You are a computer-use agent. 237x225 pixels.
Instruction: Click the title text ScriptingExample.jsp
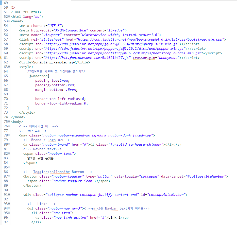pyautogui.click(x=54, y=62)
